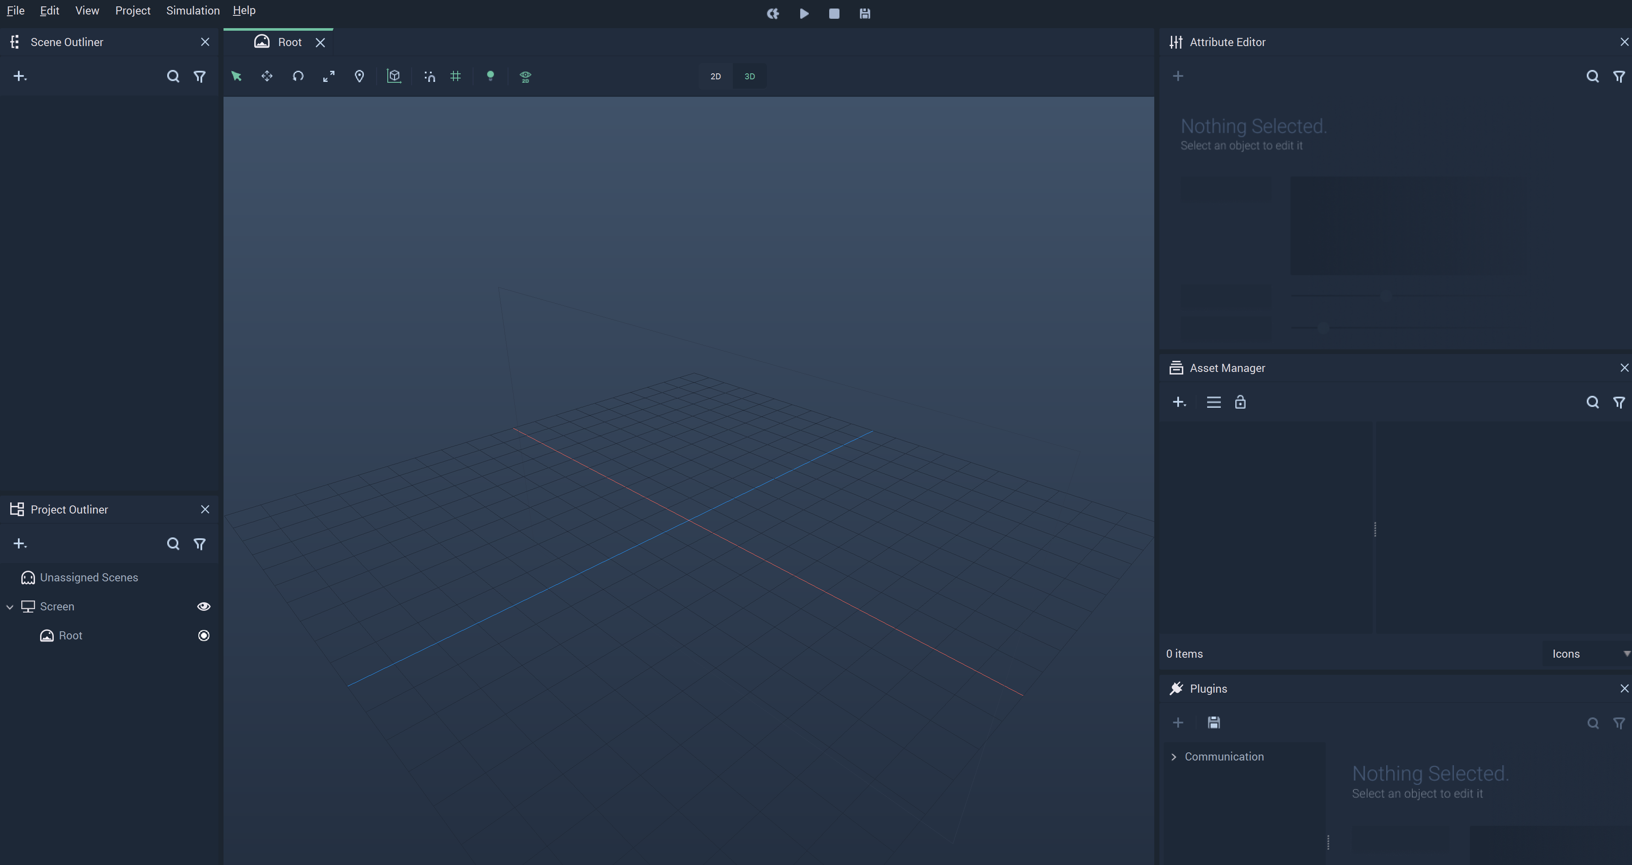Search in the Attribute Editor
Screen dimensions: 1632x865
coord(1593,76)
